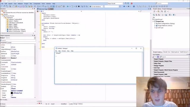Click Project Manager refresh icon

[154, 15]
